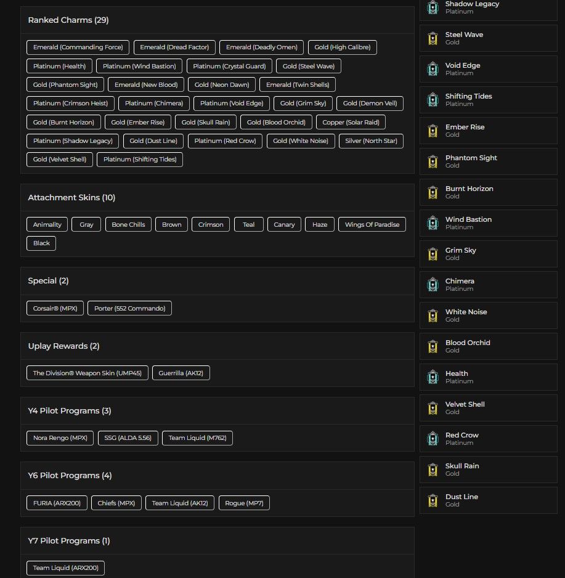The width and height of the screenshot is (565, 578).
Task: Click the Phantom Sight gold charm icon
Action: [x=433, y=161]
